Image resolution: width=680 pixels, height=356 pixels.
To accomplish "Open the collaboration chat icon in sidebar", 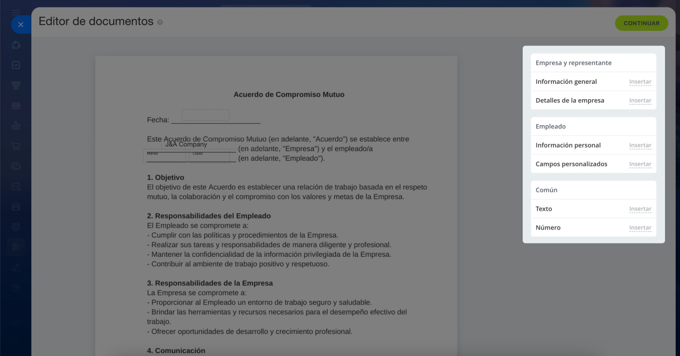I will tap(16, 45).
